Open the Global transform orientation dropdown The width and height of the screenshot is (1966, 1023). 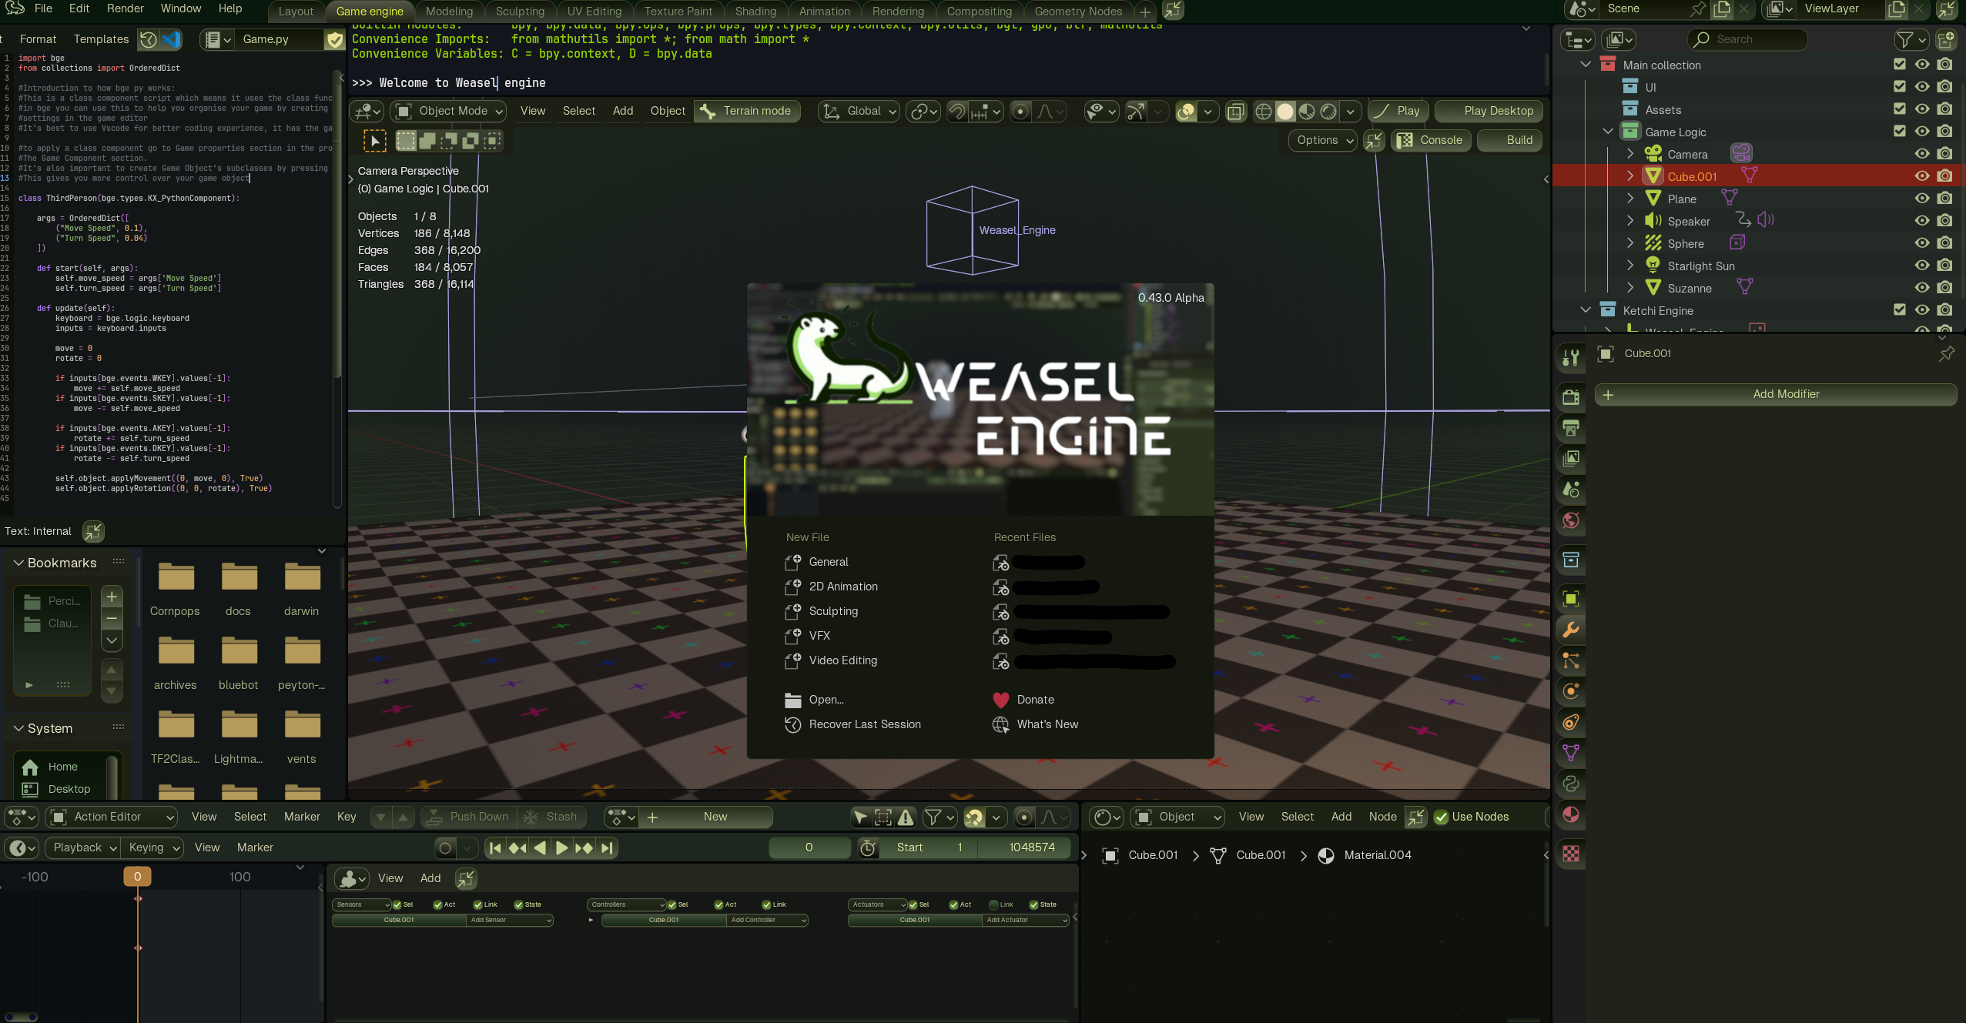(859, 112)
